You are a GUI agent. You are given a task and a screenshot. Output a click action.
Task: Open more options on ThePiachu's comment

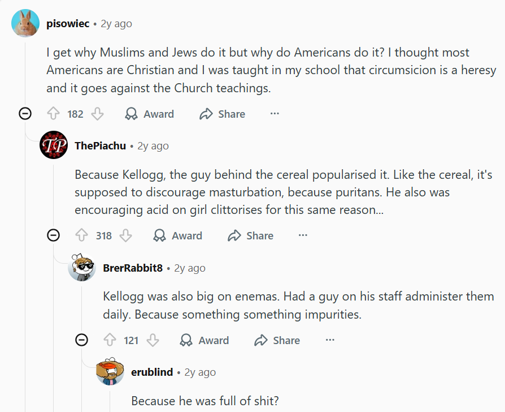[303, 235]
